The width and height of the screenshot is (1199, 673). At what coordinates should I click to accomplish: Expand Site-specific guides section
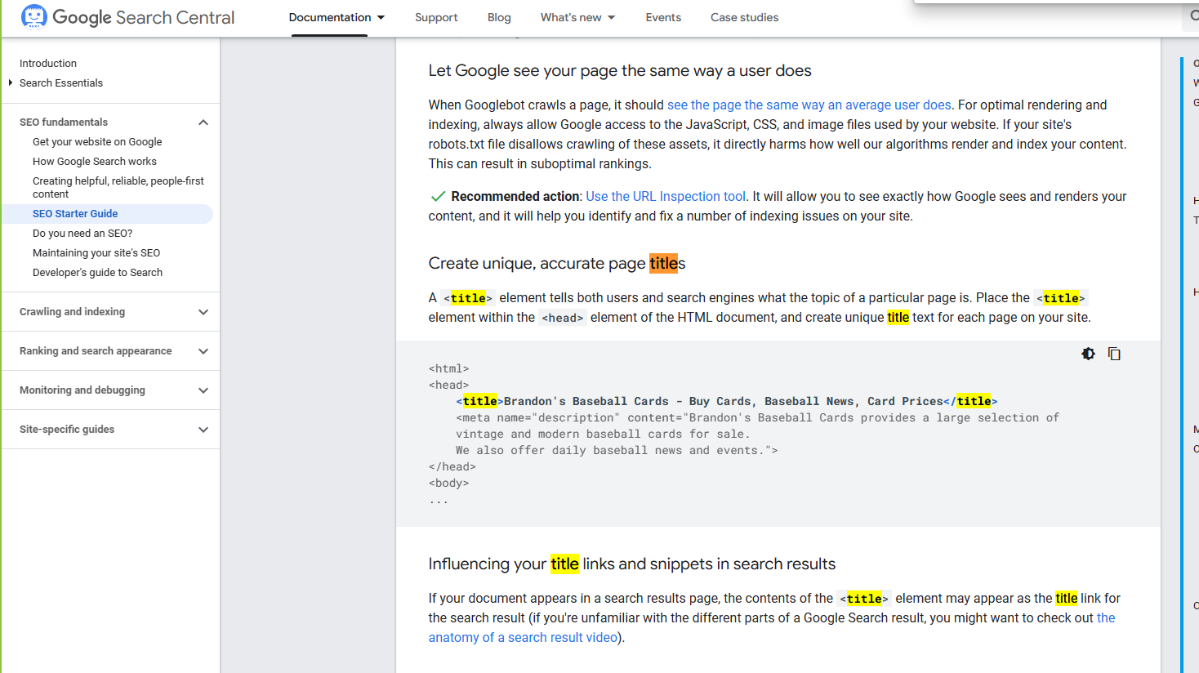[x=203, y=430]
